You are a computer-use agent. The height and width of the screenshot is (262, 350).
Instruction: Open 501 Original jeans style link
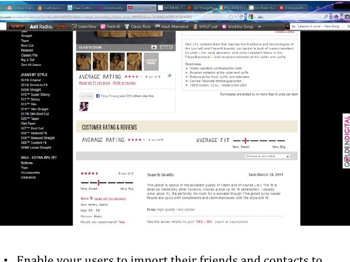(31, 80)
